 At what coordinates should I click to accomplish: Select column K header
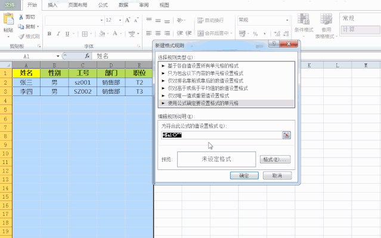point(309,65)
